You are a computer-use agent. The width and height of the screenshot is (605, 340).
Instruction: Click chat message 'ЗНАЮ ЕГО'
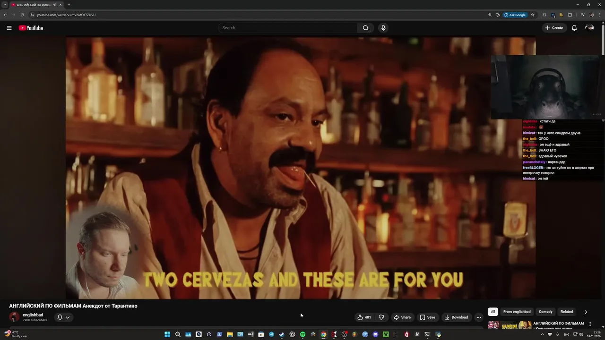point(547,150)
